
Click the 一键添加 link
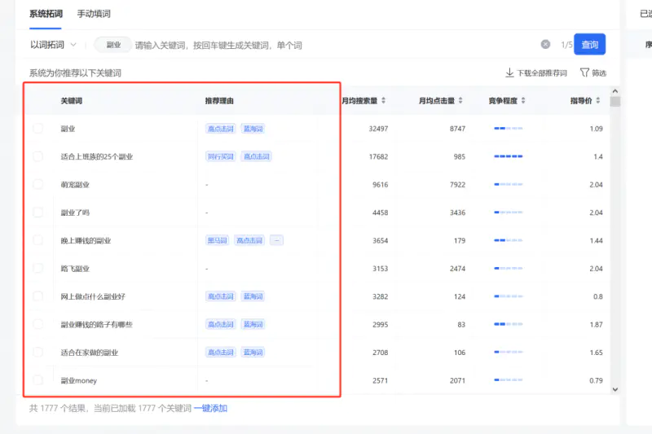pyautogui.click(x=210, y=408)
